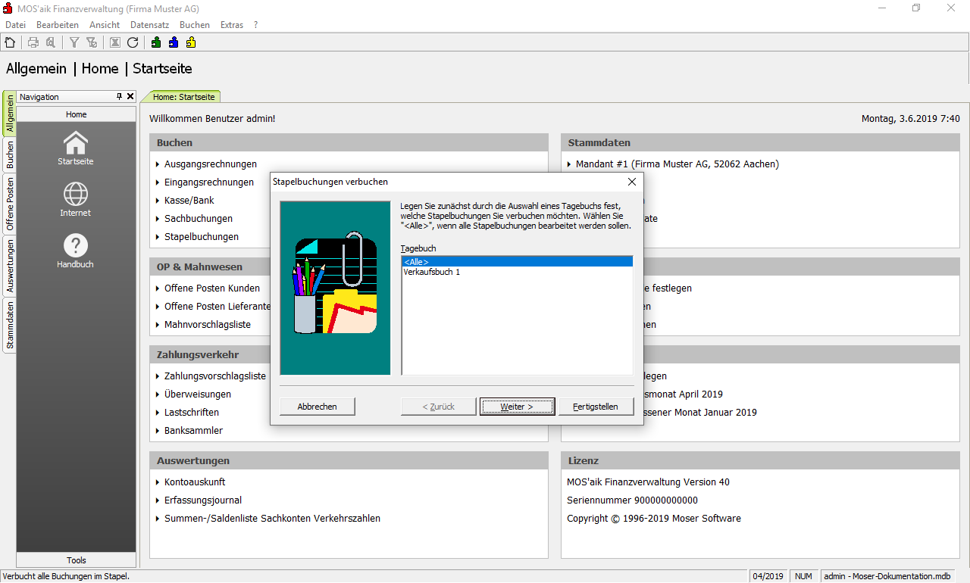The height and width of the screenshot is (583, 970).
Task: Select Verkaufsbuch 1 in the Tagebuch list
Action: click(432, 272)
